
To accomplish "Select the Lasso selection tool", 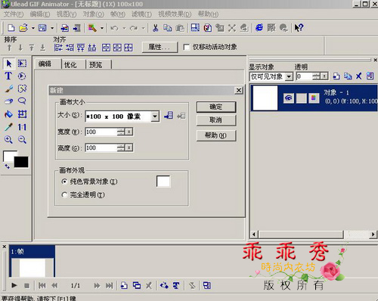I will pos(22,101).
